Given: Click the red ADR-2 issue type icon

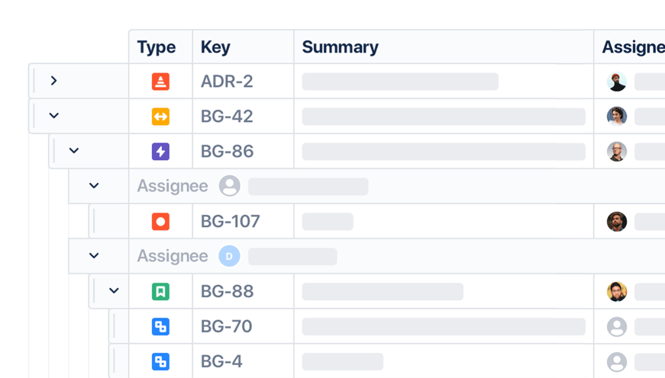Looking at the screenshot, I should 160,82.
